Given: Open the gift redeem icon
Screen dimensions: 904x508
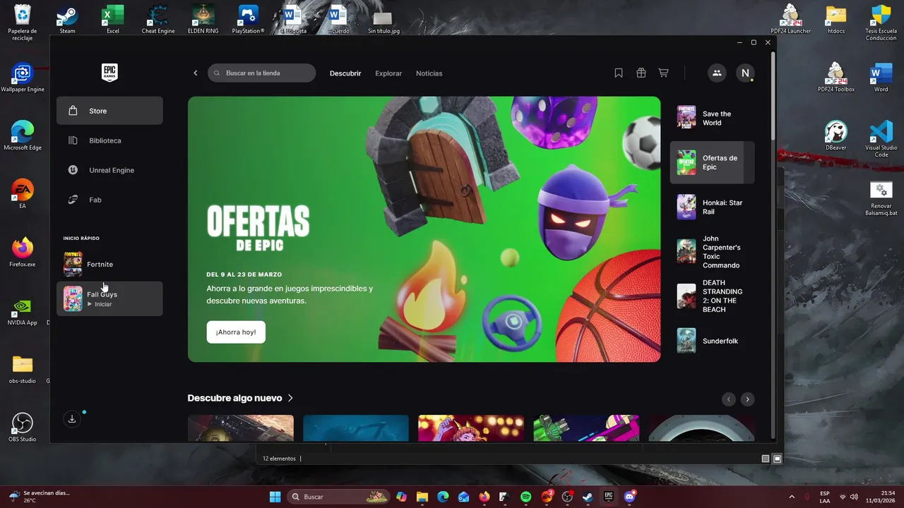Looking at the screenshot, I should pyautogui.click(x=641, y=73).
